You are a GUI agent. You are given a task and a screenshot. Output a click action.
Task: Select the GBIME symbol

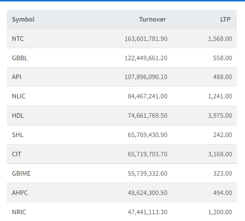21,173
